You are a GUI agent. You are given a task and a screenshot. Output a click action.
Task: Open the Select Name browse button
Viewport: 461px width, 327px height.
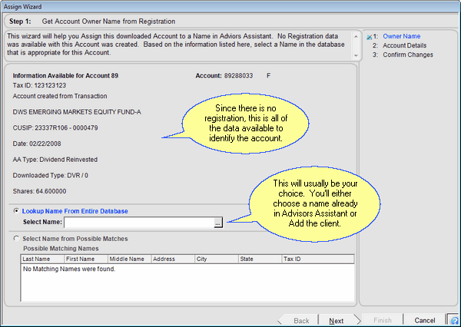[x=218, y=223]
